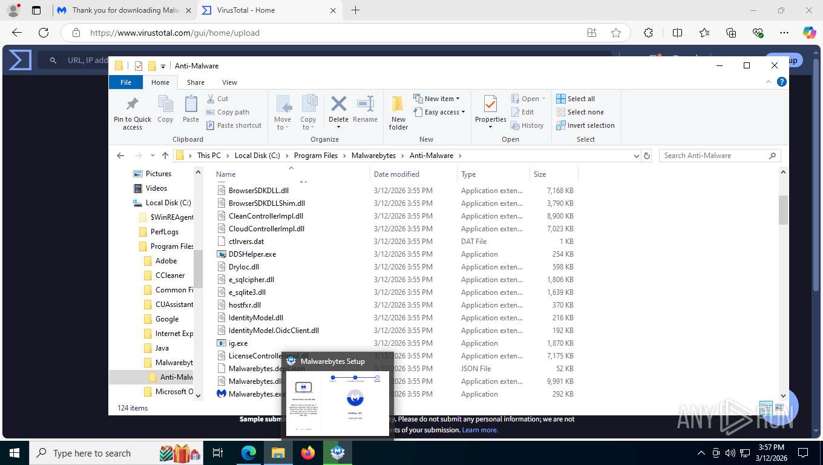Select the DDSHelper.exe file
Viewport: 823px width, 465px height.
pos(252,254)
